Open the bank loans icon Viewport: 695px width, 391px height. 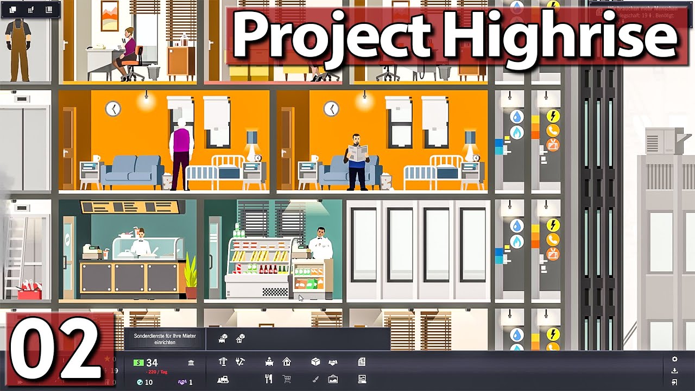(x=191, y=363)
